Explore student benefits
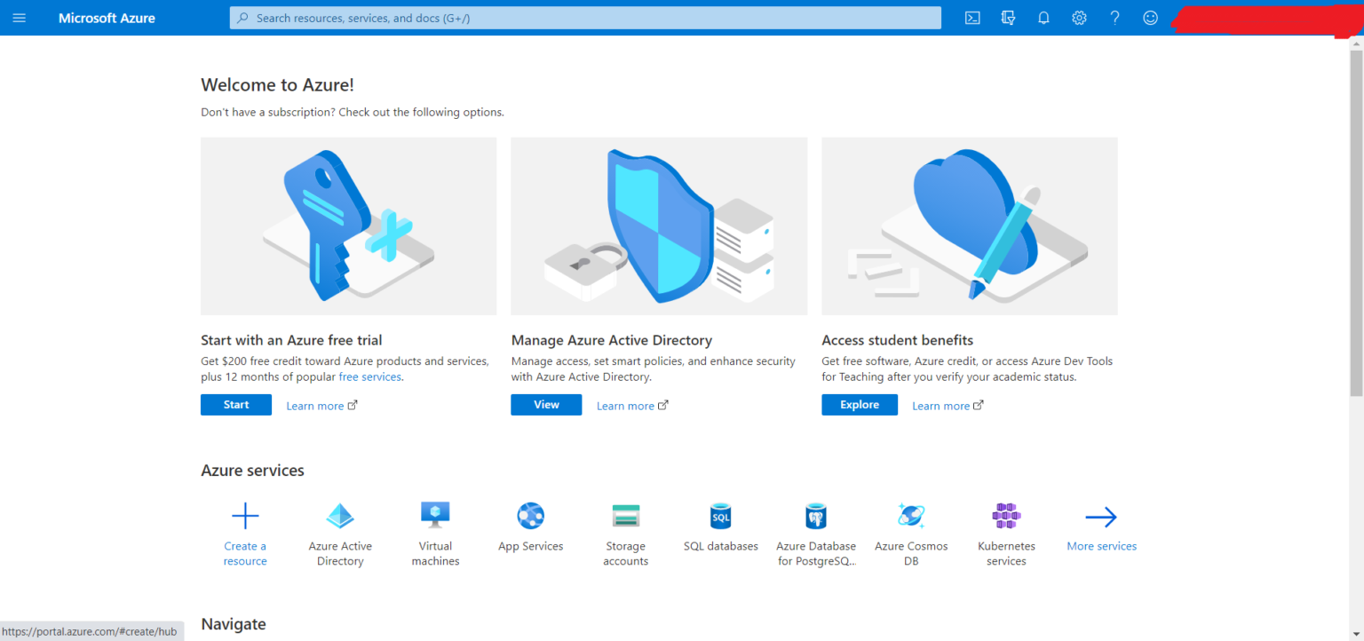The width and height of the screenshot is (1364, 641). [859, 405]
